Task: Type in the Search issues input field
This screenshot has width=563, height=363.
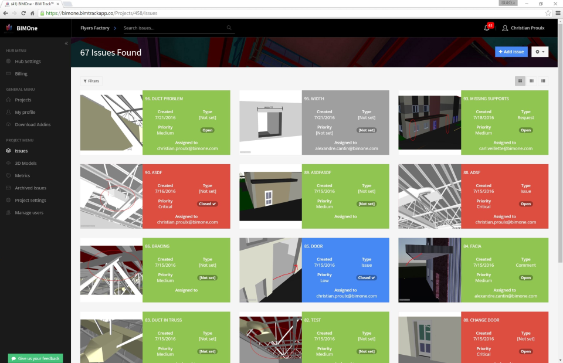Action: pos(170,28)
